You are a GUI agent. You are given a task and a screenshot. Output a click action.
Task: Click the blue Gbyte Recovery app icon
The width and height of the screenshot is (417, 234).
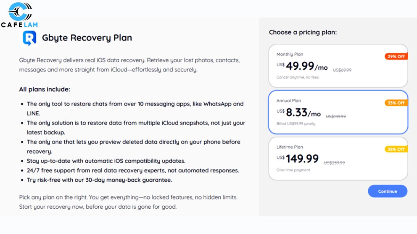point(29,38)
